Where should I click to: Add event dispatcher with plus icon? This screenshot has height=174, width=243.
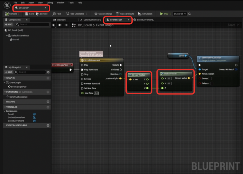point(48,125)
